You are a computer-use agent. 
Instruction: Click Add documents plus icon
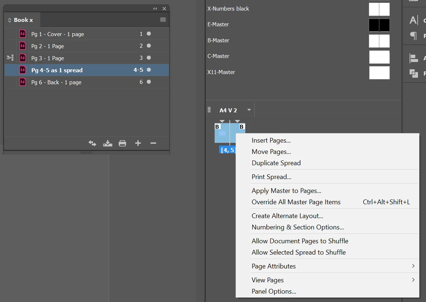138,143
